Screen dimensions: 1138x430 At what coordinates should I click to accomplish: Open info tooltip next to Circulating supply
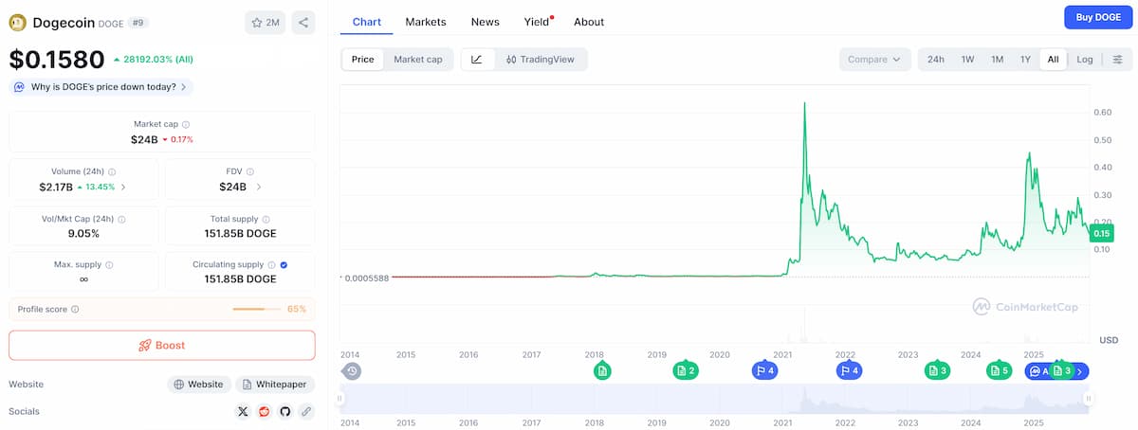[x=272, y=265]
